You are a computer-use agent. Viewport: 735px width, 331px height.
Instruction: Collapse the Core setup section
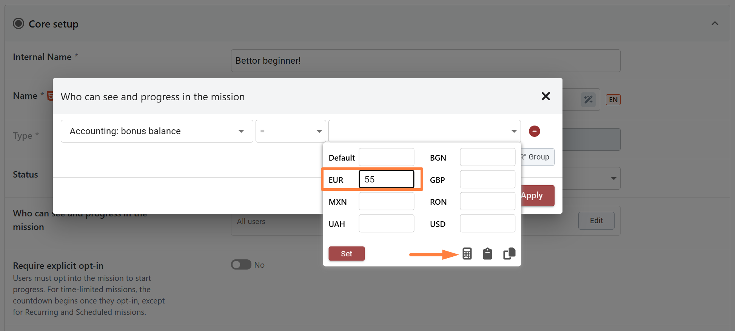[x=715, y=24]
